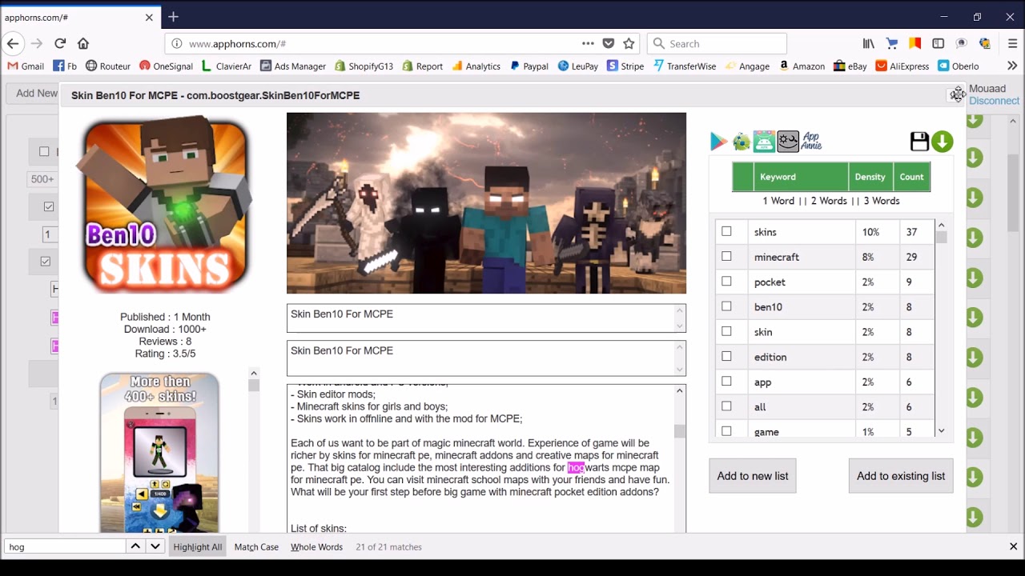
Task: Select the 1 Word filter
Action: (x=778, y=201)
